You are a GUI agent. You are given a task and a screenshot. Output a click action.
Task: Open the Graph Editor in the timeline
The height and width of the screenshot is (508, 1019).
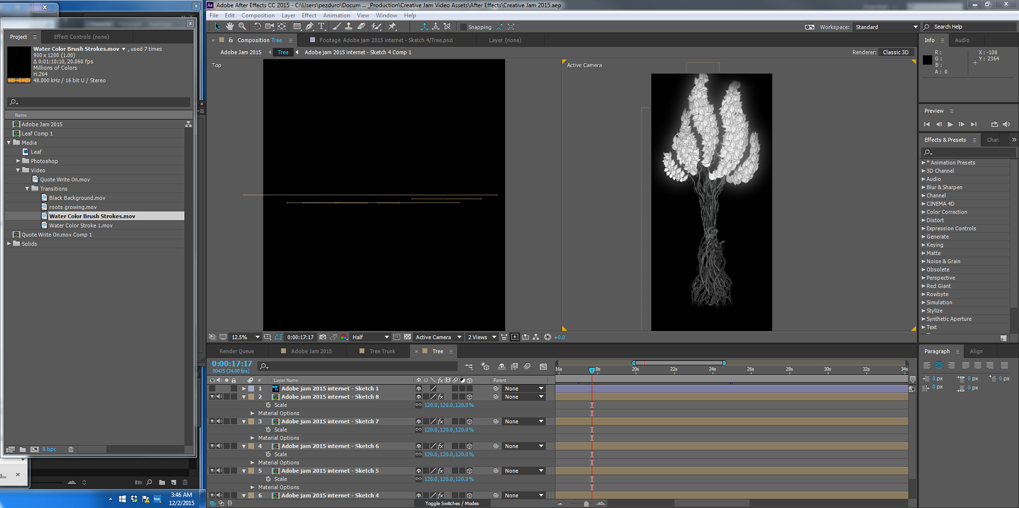pos(543,366)
